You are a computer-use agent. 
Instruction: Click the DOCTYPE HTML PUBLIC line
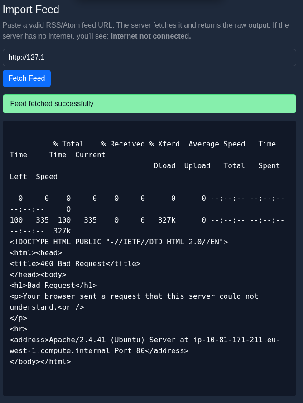(x=119, y=242)
